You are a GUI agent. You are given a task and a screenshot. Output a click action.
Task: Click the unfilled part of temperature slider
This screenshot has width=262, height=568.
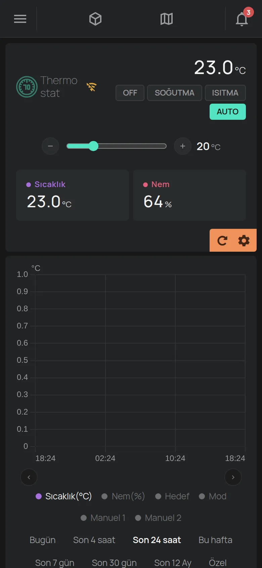click(x=132, y=146)
